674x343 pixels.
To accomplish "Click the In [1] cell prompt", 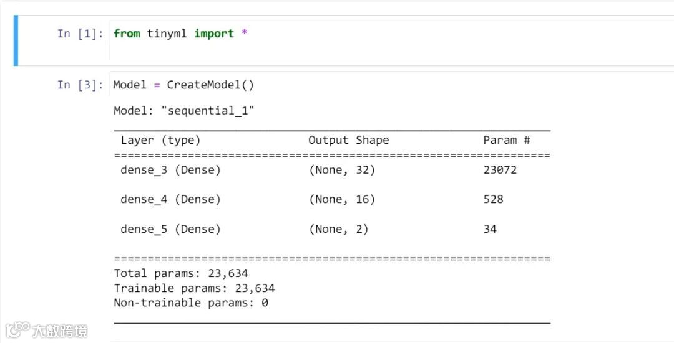I will [81, 34].
